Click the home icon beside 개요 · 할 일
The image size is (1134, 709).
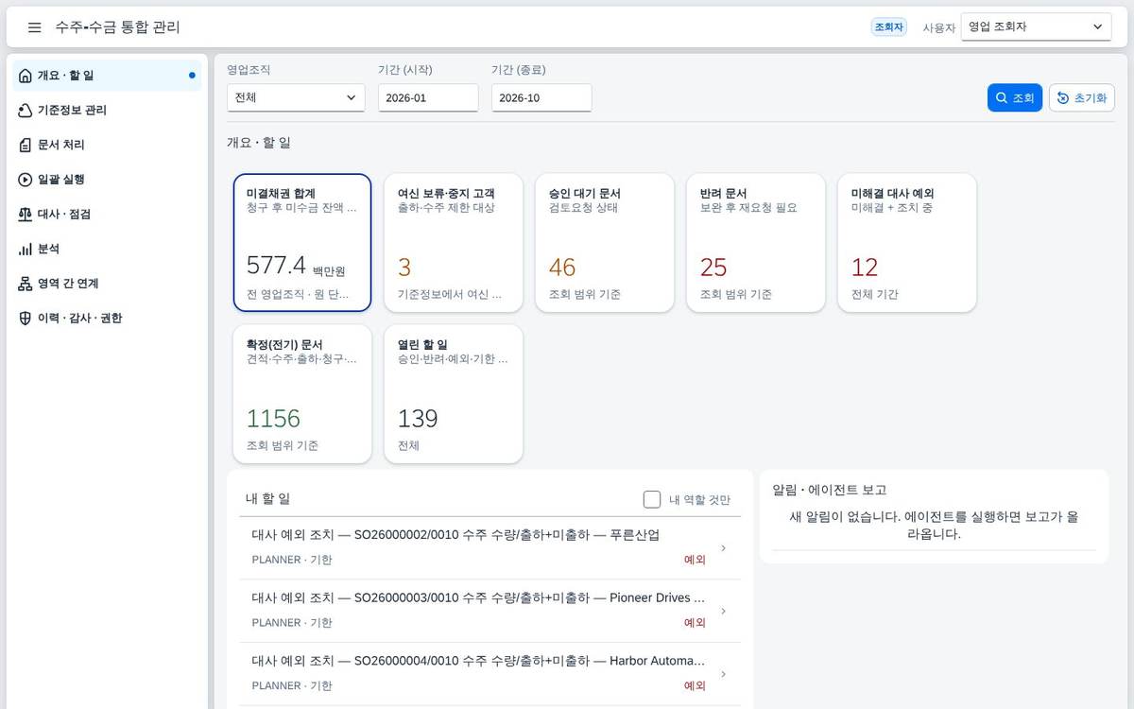26,76
